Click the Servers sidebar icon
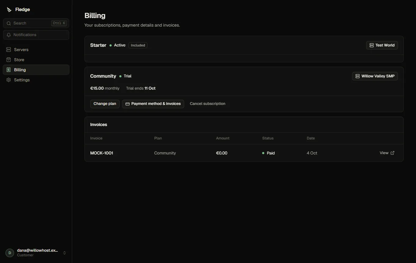The width and height of the screenshot is (416, 263). point(9,50)
